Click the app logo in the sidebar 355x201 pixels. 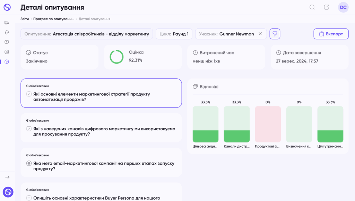click(7, 7)
